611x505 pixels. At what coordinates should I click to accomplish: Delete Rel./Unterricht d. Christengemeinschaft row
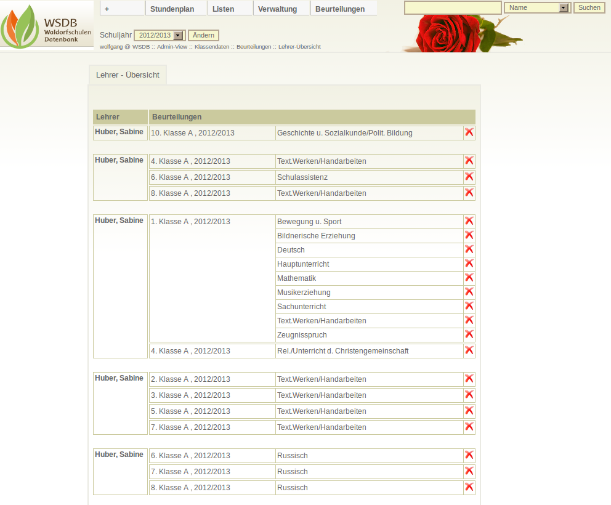coord(469,350)
